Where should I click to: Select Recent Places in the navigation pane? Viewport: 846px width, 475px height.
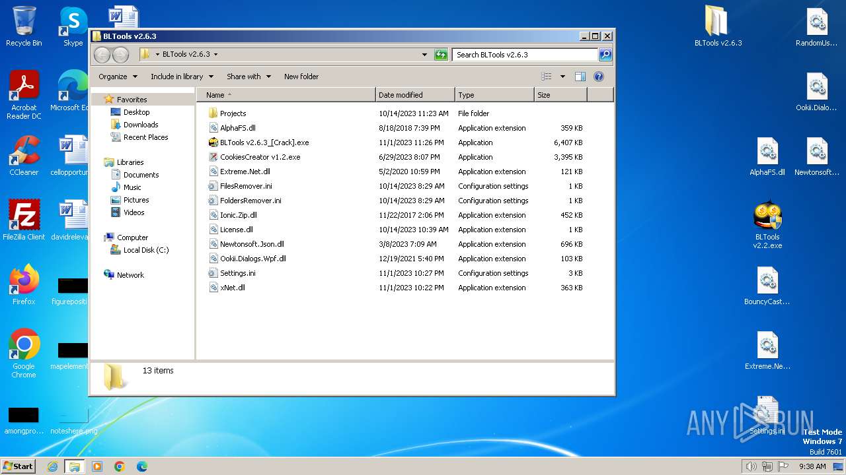pyautogui.click(x=145, y=137)
